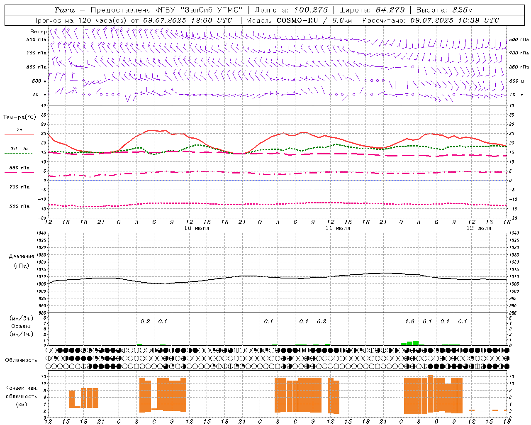531x425 pixels.
Task: Select the (мм/3ч.) precipitation unit label
Action: 21,318
